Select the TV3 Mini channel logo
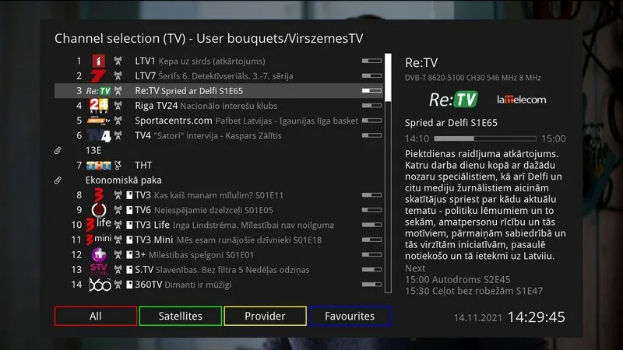 99,240
